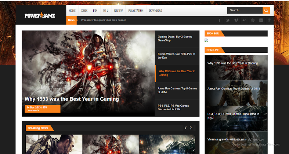Click the orange News ticker label
Viewport: 289px width, 154px height.
point(71,20)
